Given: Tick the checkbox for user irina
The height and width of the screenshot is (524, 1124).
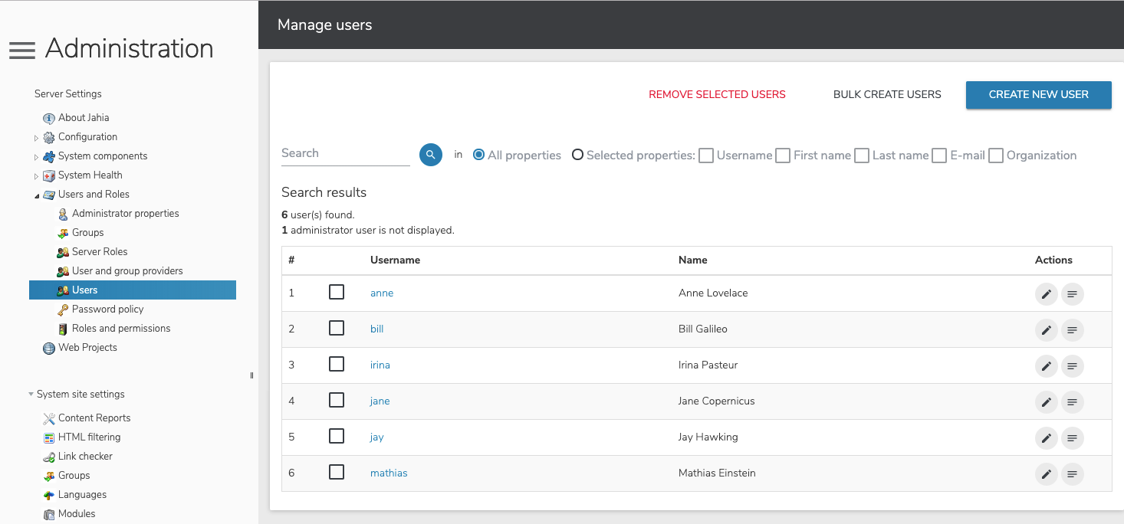Looking at the screenshot, I should click(336, 365).
